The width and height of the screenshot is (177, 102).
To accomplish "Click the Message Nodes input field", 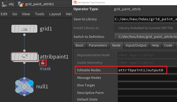I will 147,78.
